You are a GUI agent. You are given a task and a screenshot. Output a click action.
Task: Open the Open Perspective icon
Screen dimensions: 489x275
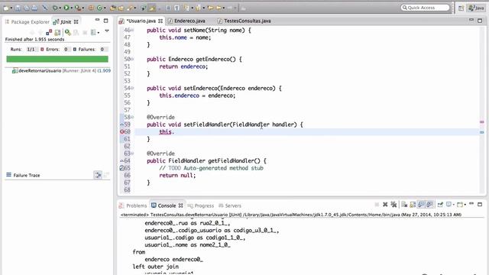(x=461, y=8)
